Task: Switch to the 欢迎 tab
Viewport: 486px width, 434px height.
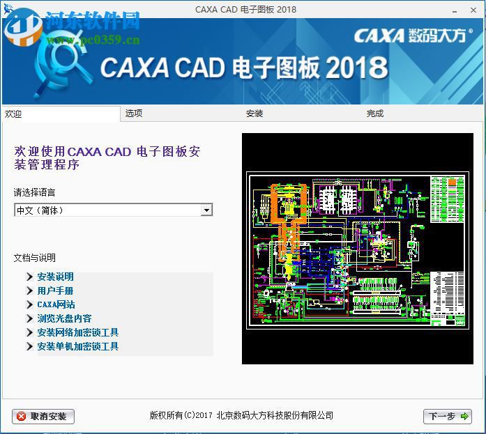Action: coord(61,114)
